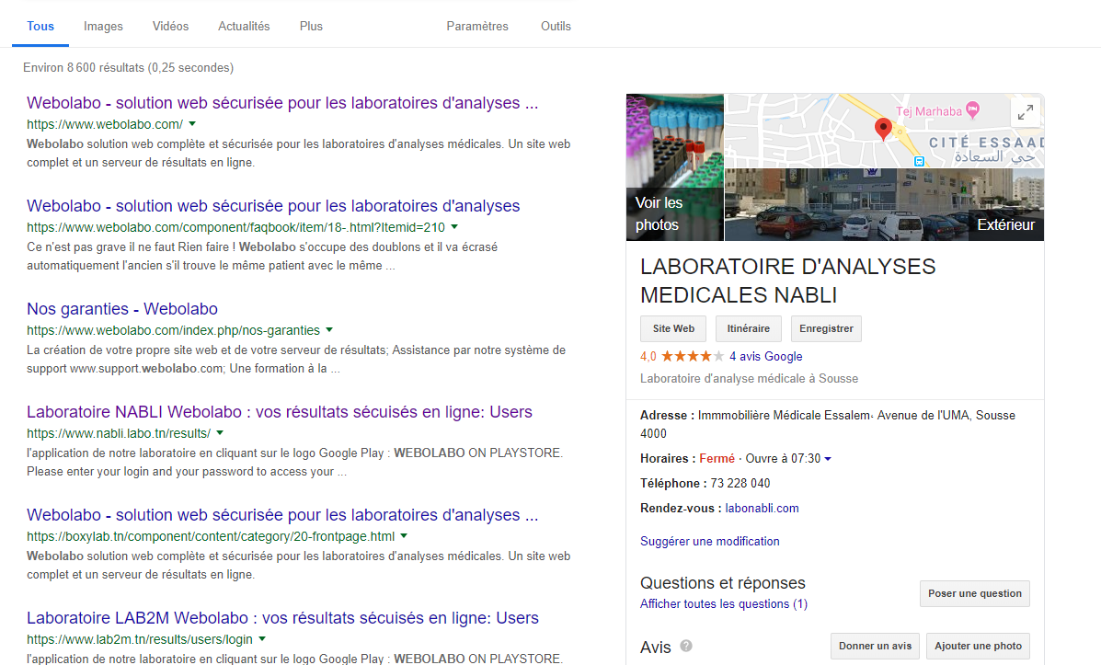Click the map thumbnail showing Cité Essaad
Image resolution: width=1101 pixels, height=665 pixels.
click(884, 131)
